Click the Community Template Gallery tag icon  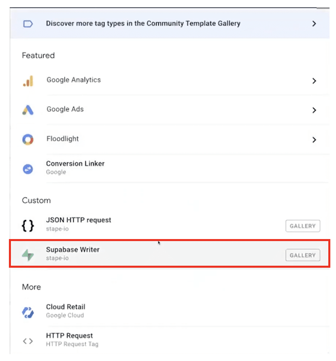pos(28,24)
